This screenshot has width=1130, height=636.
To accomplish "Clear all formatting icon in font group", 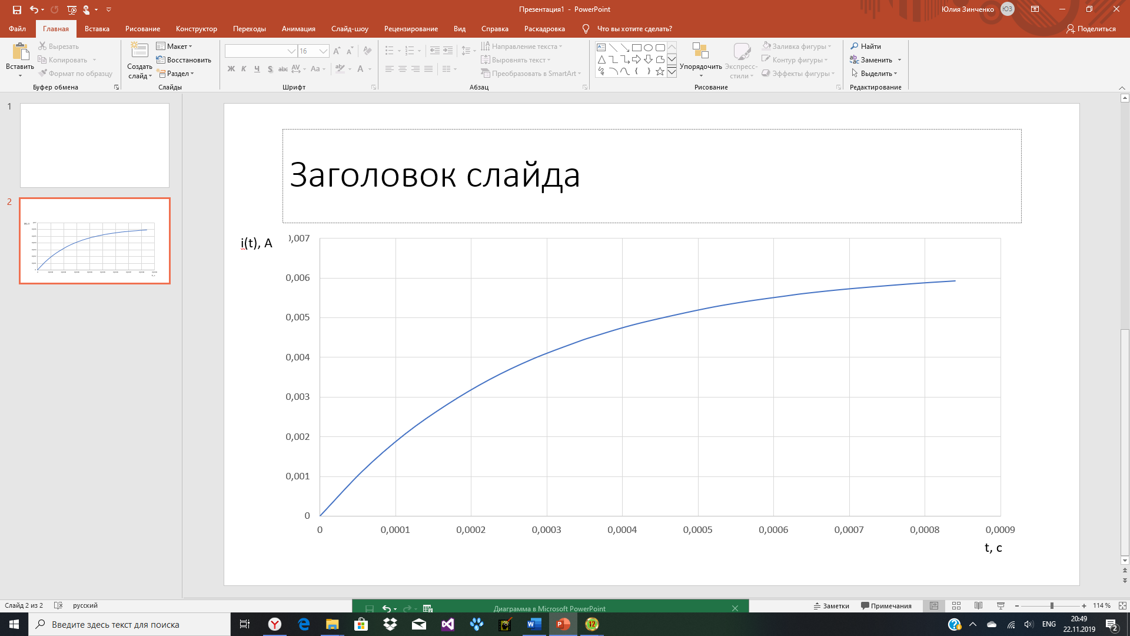I will click(367, 51).
